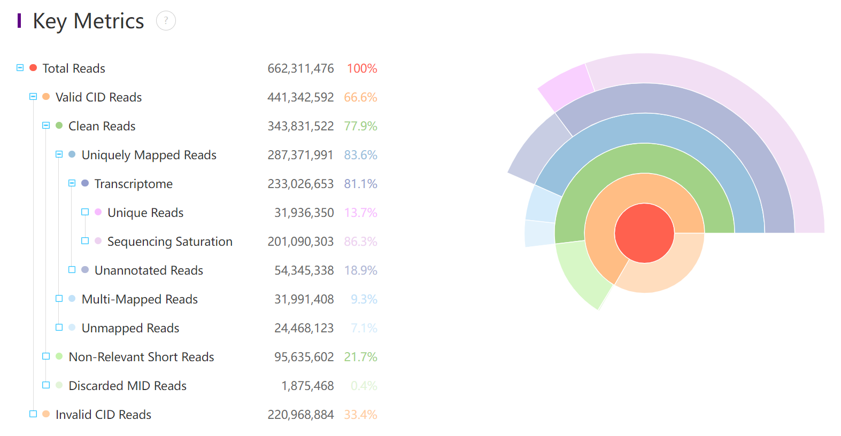The image size is (841, 436).
Task: Click the value 220,968,884
Action: [300, 415]
